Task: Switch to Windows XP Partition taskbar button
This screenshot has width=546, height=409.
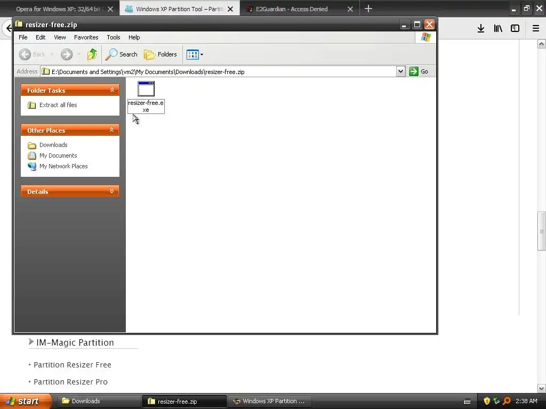Action: click(270, 401)
